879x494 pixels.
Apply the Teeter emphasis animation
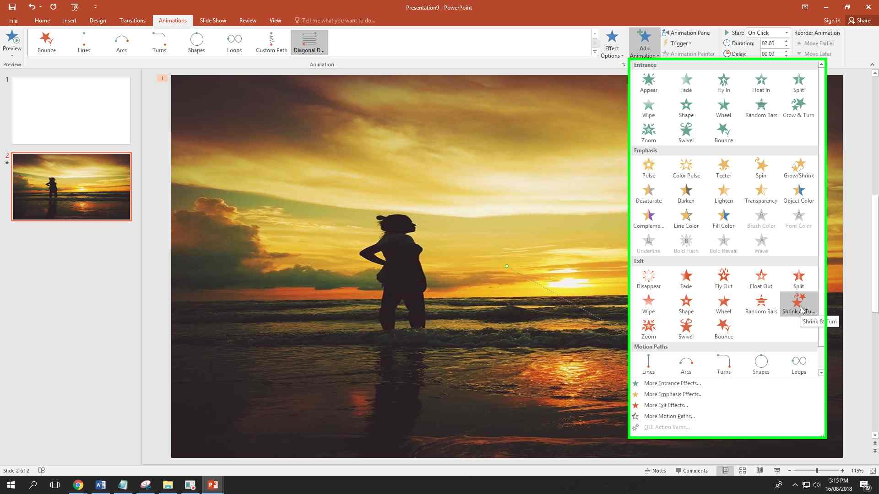coord(723,168)
